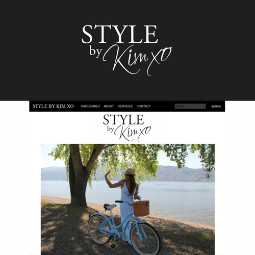
Task: Open the bicycle by the lake photo
Action: [127, 199]
